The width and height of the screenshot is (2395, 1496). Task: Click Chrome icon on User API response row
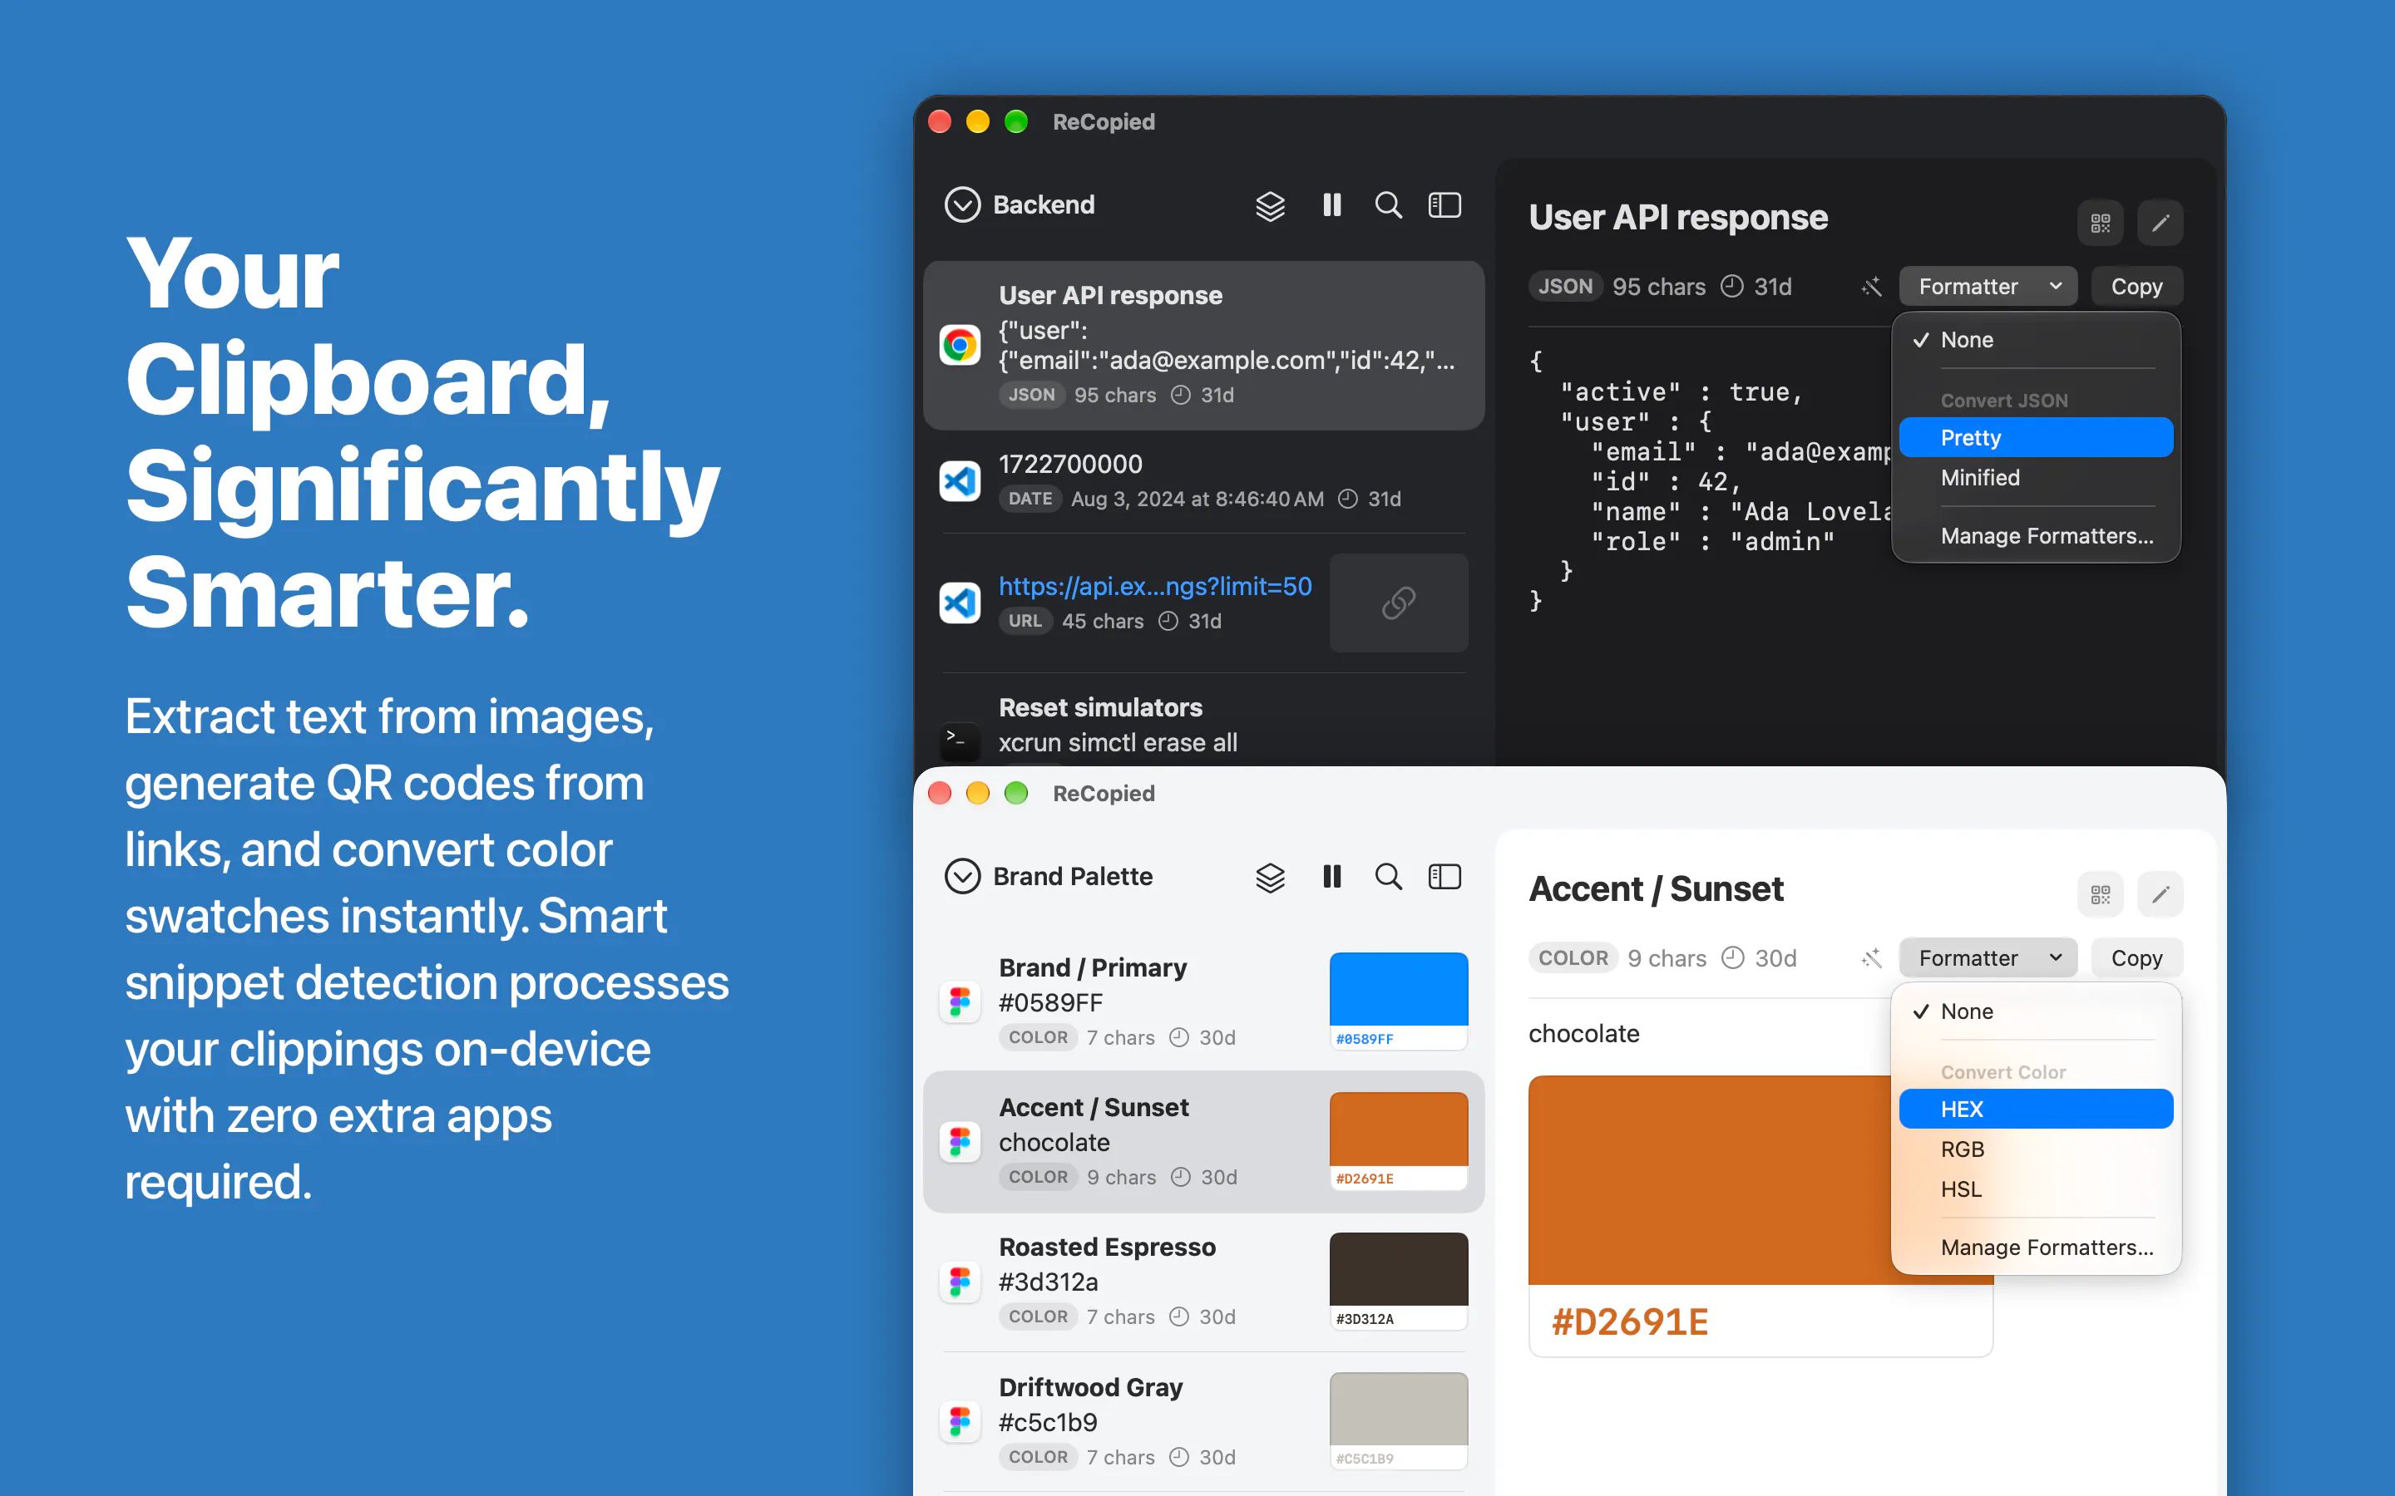(x=959, y=345)
